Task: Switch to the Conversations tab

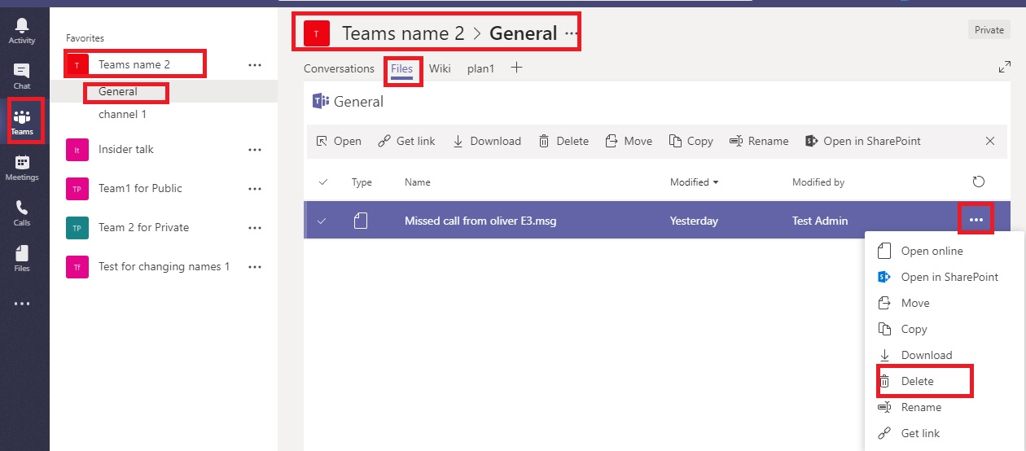Action: [339, 68]
